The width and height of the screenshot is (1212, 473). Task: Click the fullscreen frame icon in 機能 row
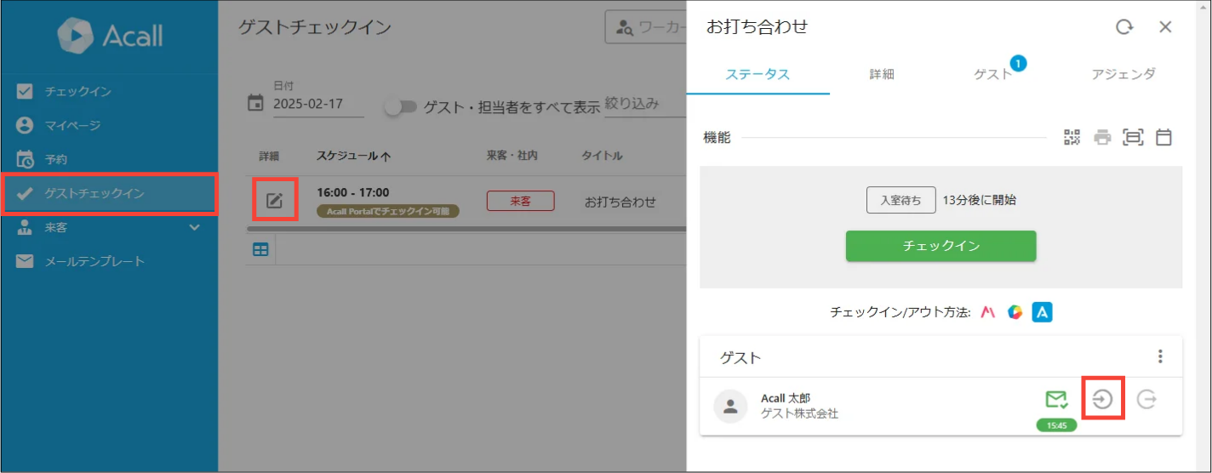pyautogui.click(x=1133, y=137)
